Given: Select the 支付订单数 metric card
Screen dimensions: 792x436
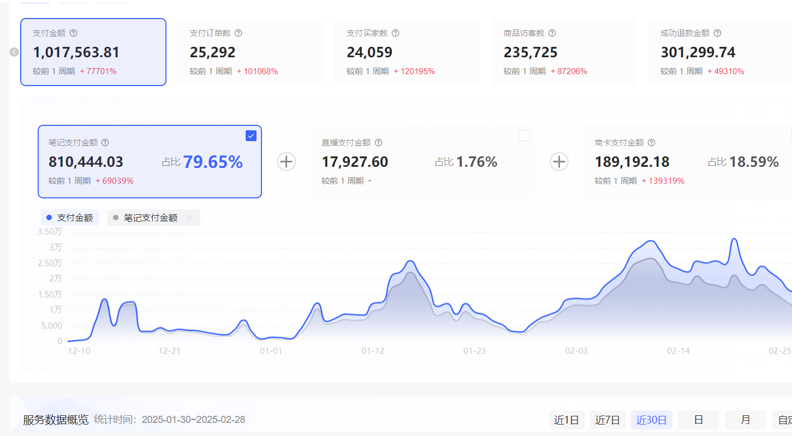Looking at the screenshot, I should point(251,52).
